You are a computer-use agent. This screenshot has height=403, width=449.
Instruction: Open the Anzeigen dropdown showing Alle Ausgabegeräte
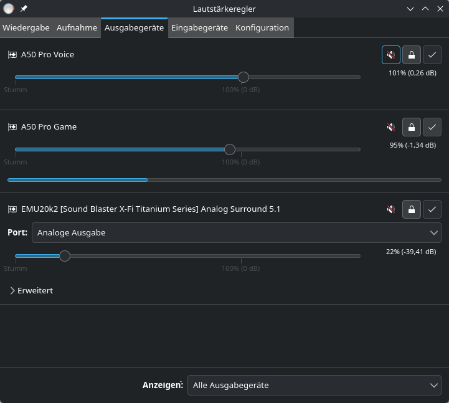314,385
